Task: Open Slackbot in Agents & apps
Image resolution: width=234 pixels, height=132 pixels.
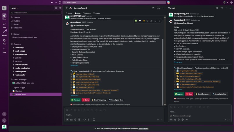Action: [19, 91]
